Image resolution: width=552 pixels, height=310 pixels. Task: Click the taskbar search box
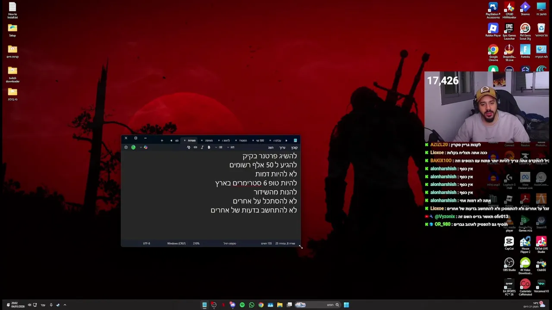click(317, 305)
